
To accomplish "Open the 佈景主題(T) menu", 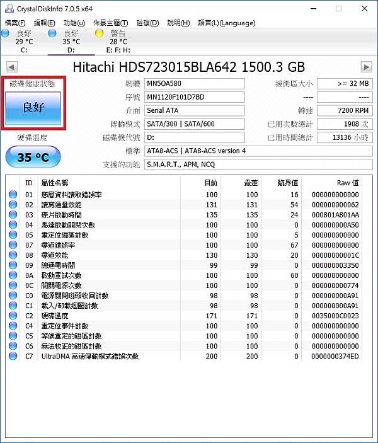I will (x=110, y=23).
